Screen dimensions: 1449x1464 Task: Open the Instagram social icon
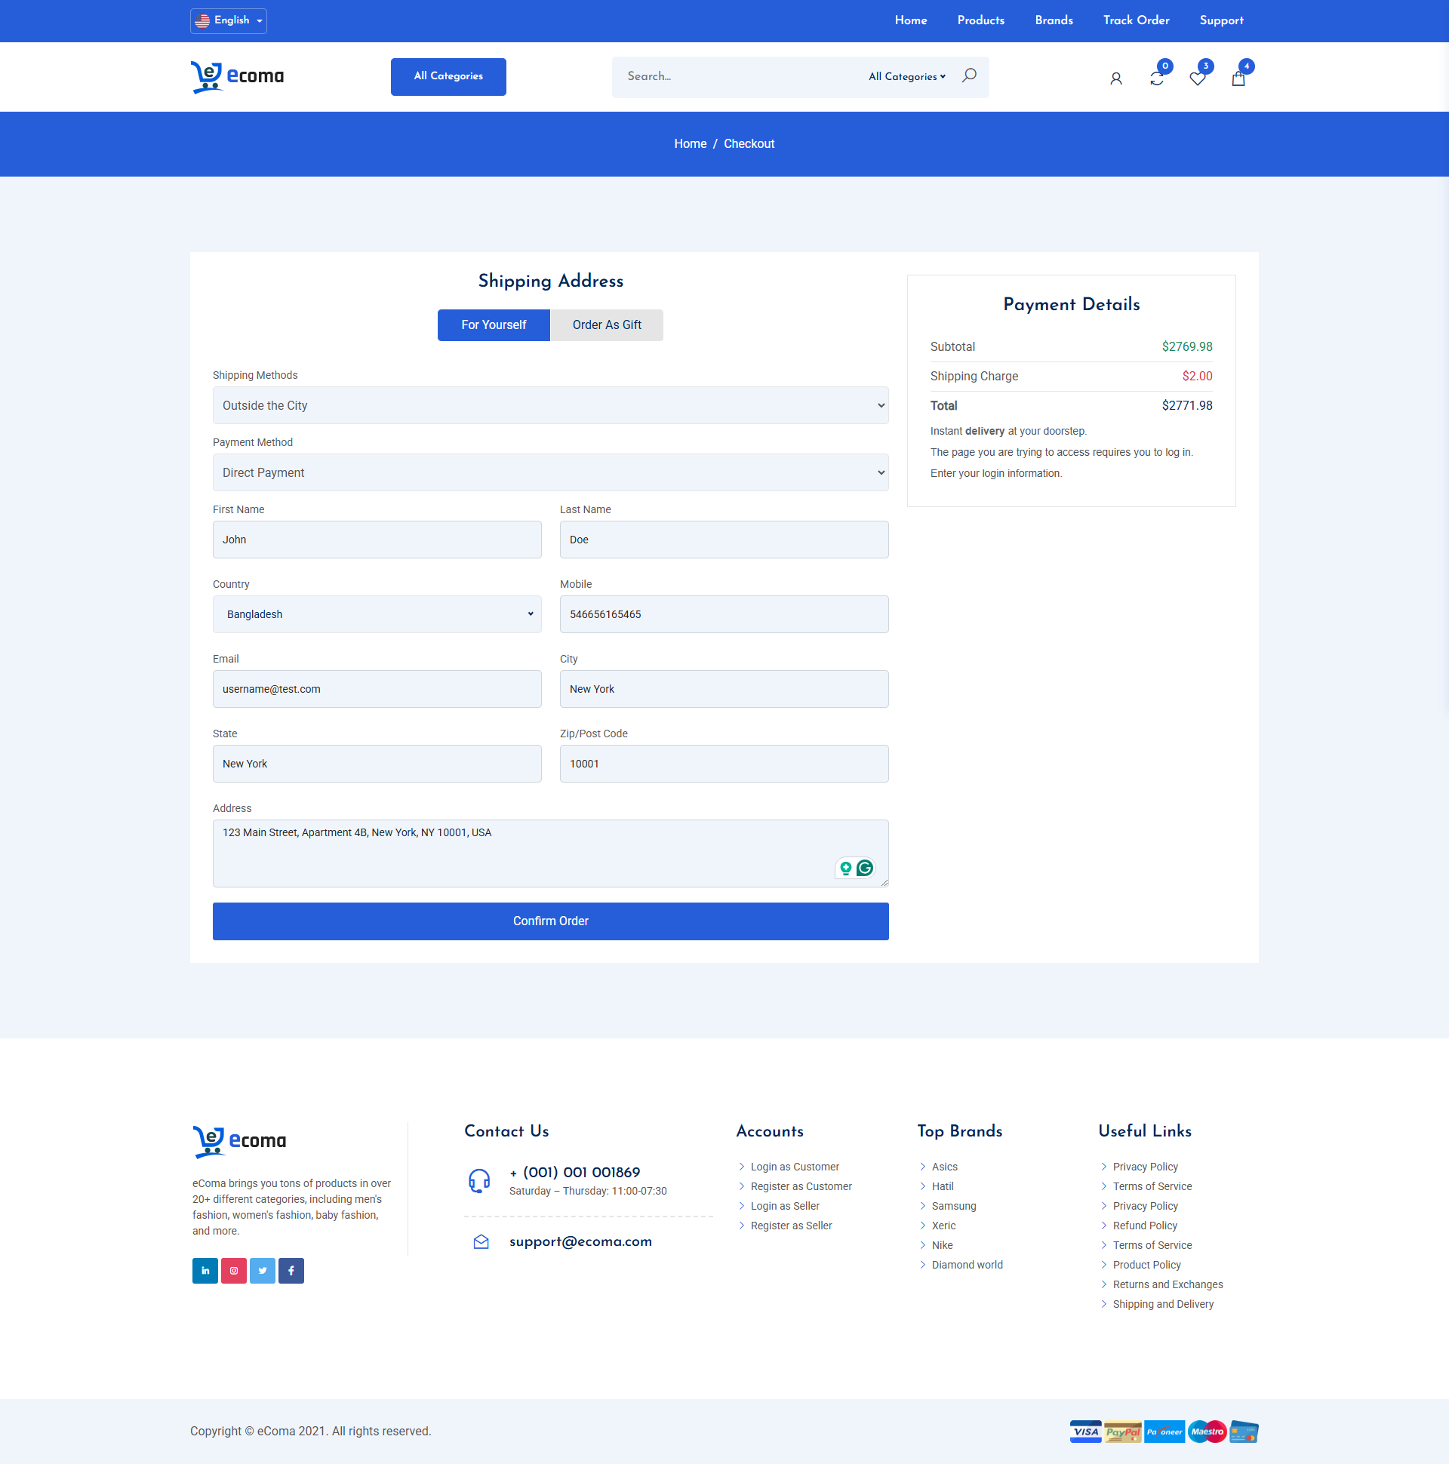click(233, 1271)
